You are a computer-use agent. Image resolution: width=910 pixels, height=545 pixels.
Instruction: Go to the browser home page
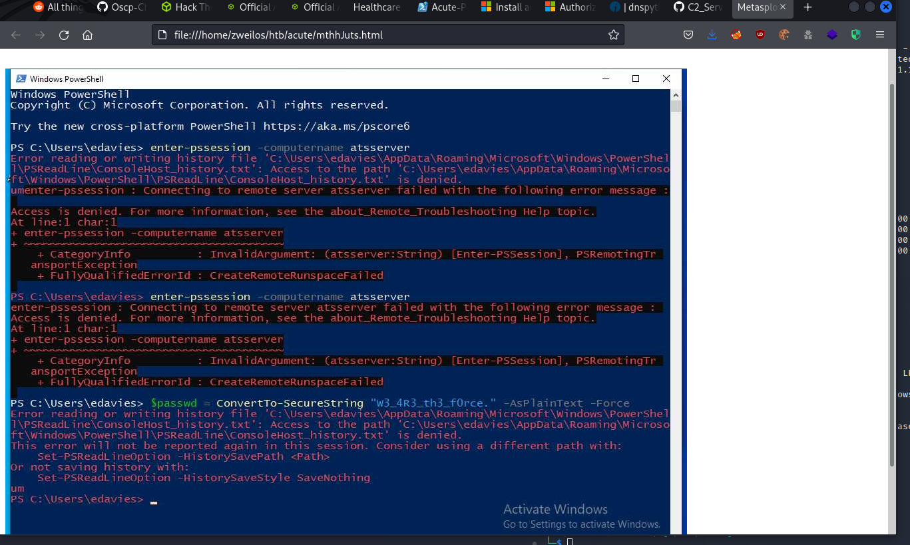[x=87, y=35]
